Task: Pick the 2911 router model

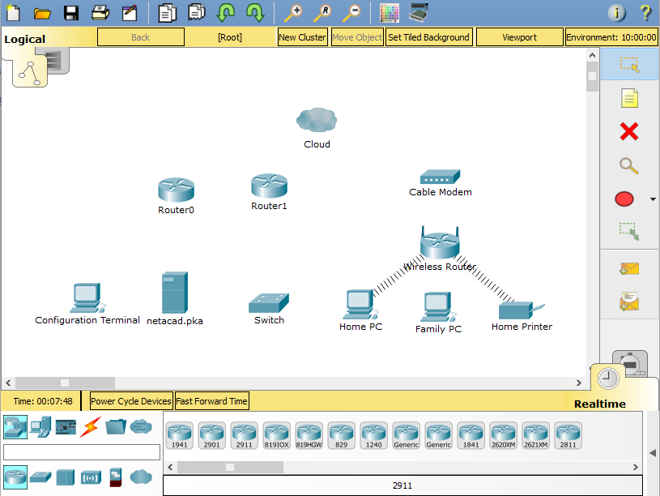Action: pyautogui.click(x=244, y=435)
